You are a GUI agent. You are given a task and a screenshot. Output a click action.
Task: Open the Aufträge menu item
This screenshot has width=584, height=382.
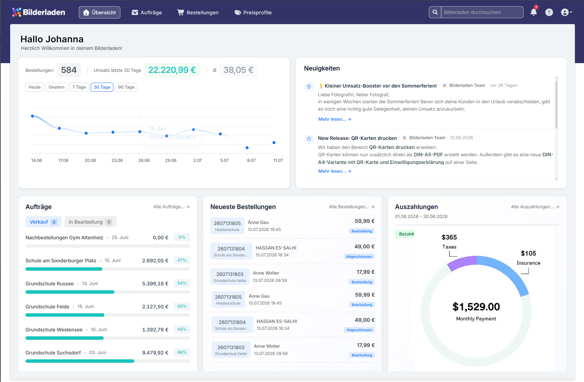(x=147, y=13)
